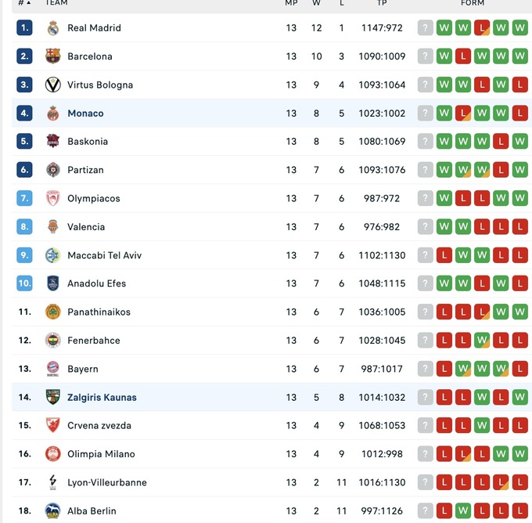Click the Alba Berlin logo
This screenshot has width=532, height=523.
click(52, 510)
